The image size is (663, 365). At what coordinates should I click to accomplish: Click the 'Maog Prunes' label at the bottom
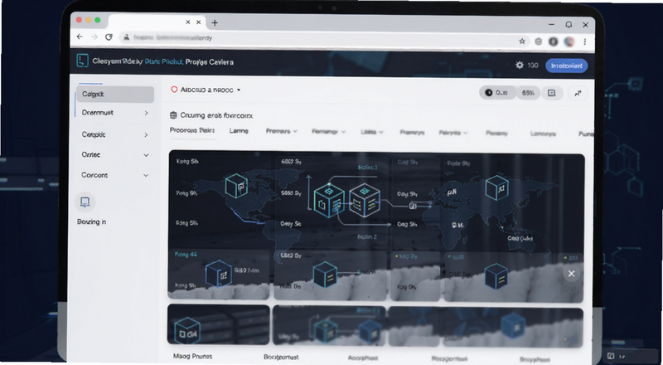[193, 356]
